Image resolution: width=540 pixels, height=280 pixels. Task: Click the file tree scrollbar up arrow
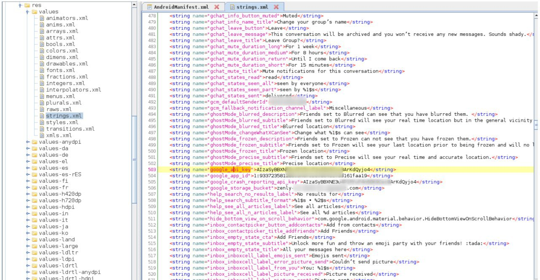tap(135, 5)
